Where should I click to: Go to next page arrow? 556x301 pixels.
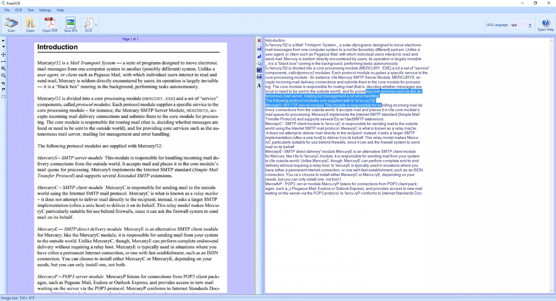click(3, 41)
